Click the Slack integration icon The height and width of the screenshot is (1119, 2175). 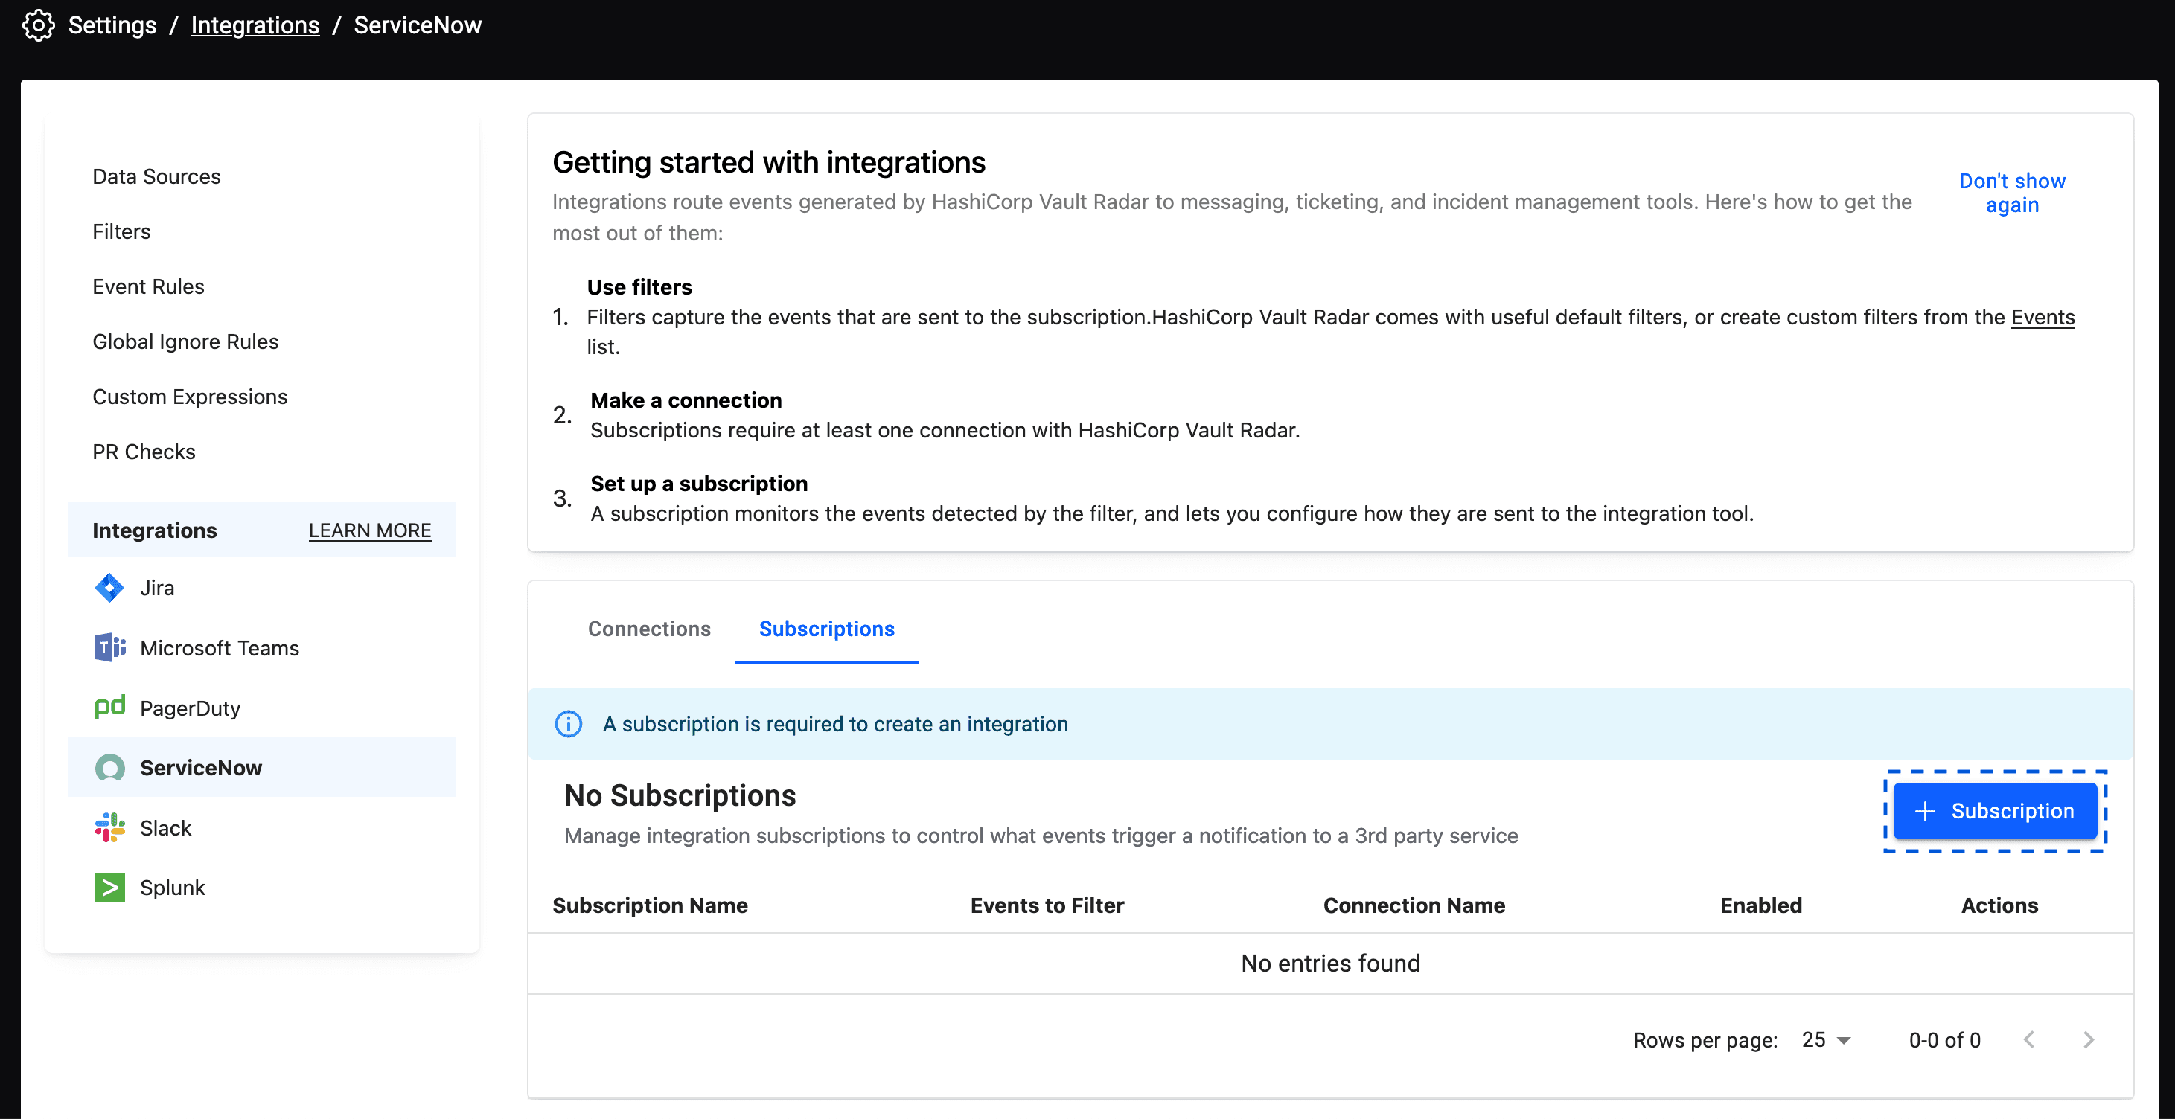(x=110, y=827)
